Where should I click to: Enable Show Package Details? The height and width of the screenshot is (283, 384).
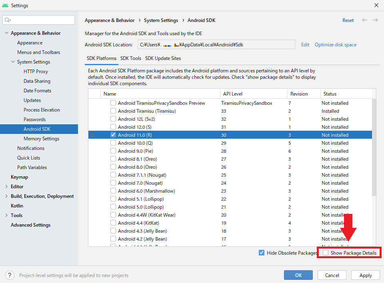(326, 253)
